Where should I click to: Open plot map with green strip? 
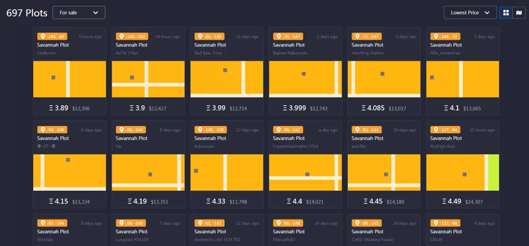tap(462, 172)
